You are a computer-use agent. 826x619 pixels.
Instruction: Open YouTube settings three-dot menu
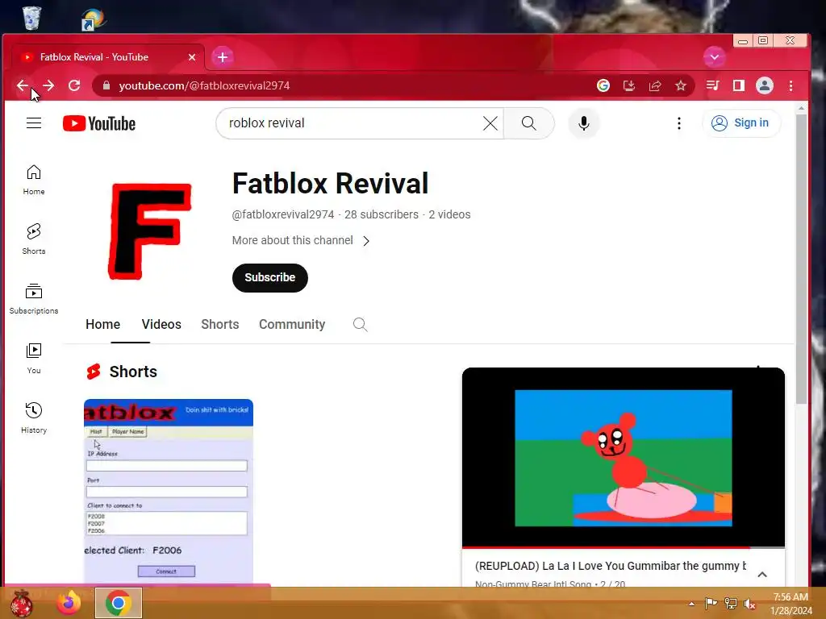(x=679, y=123)
